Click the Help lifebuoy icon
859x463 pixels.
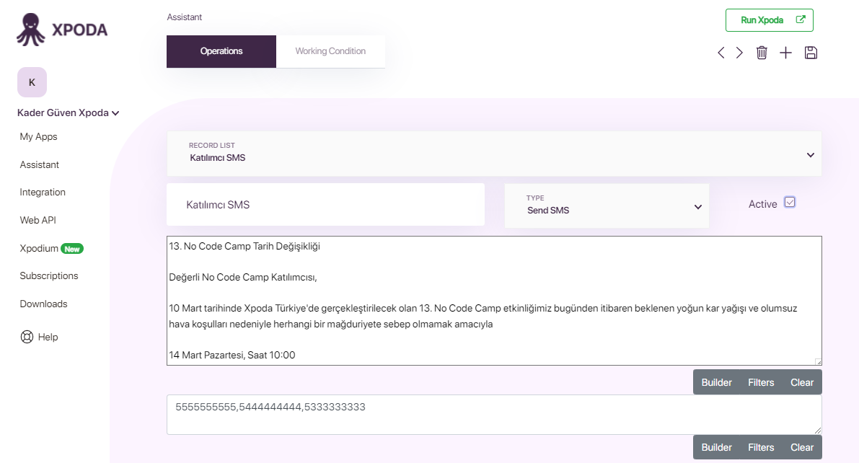(27, 337)
